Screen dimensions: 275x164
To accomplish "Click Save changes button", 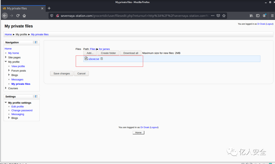I will pyautogui.click(x=62, y=74).
